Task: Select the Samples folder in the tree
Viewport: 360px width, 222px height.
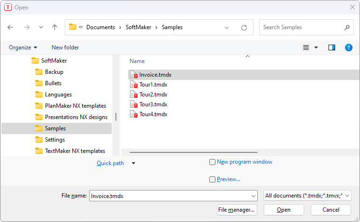Action: coord(56,128)
